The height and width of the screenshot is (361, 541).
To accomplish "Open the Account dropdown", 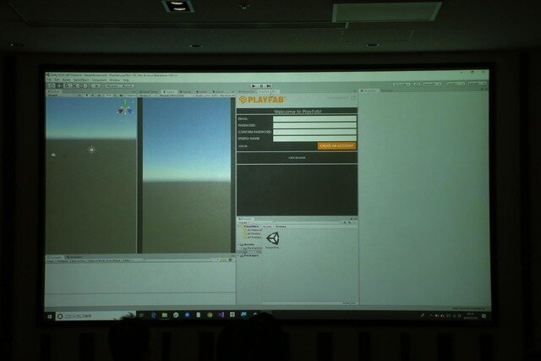I will [432, 84].
